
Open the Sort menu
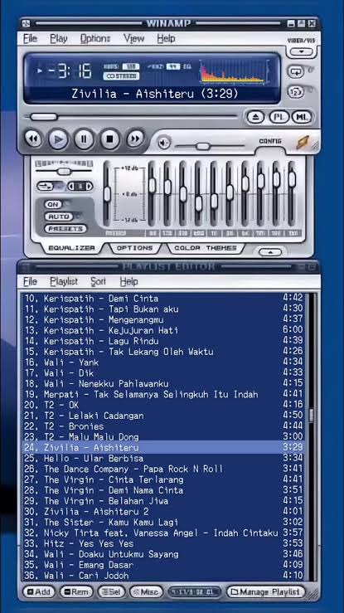99,281
